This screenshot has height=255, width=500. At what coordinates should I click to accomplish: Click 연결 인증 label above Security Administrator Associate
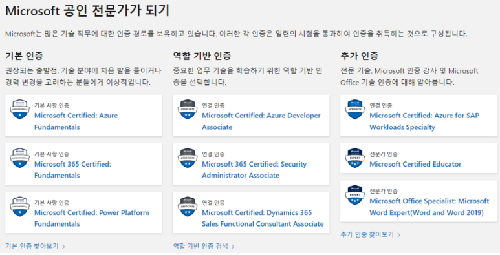click(x=213, y=154)
